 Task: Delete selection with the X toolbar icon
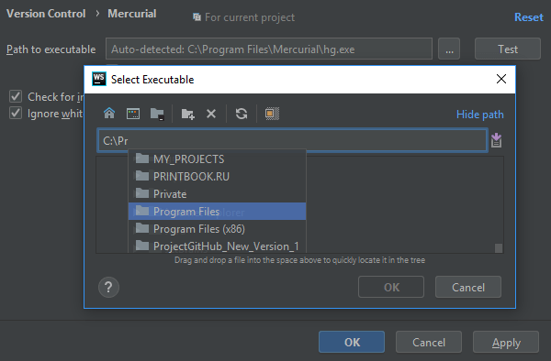211,114
